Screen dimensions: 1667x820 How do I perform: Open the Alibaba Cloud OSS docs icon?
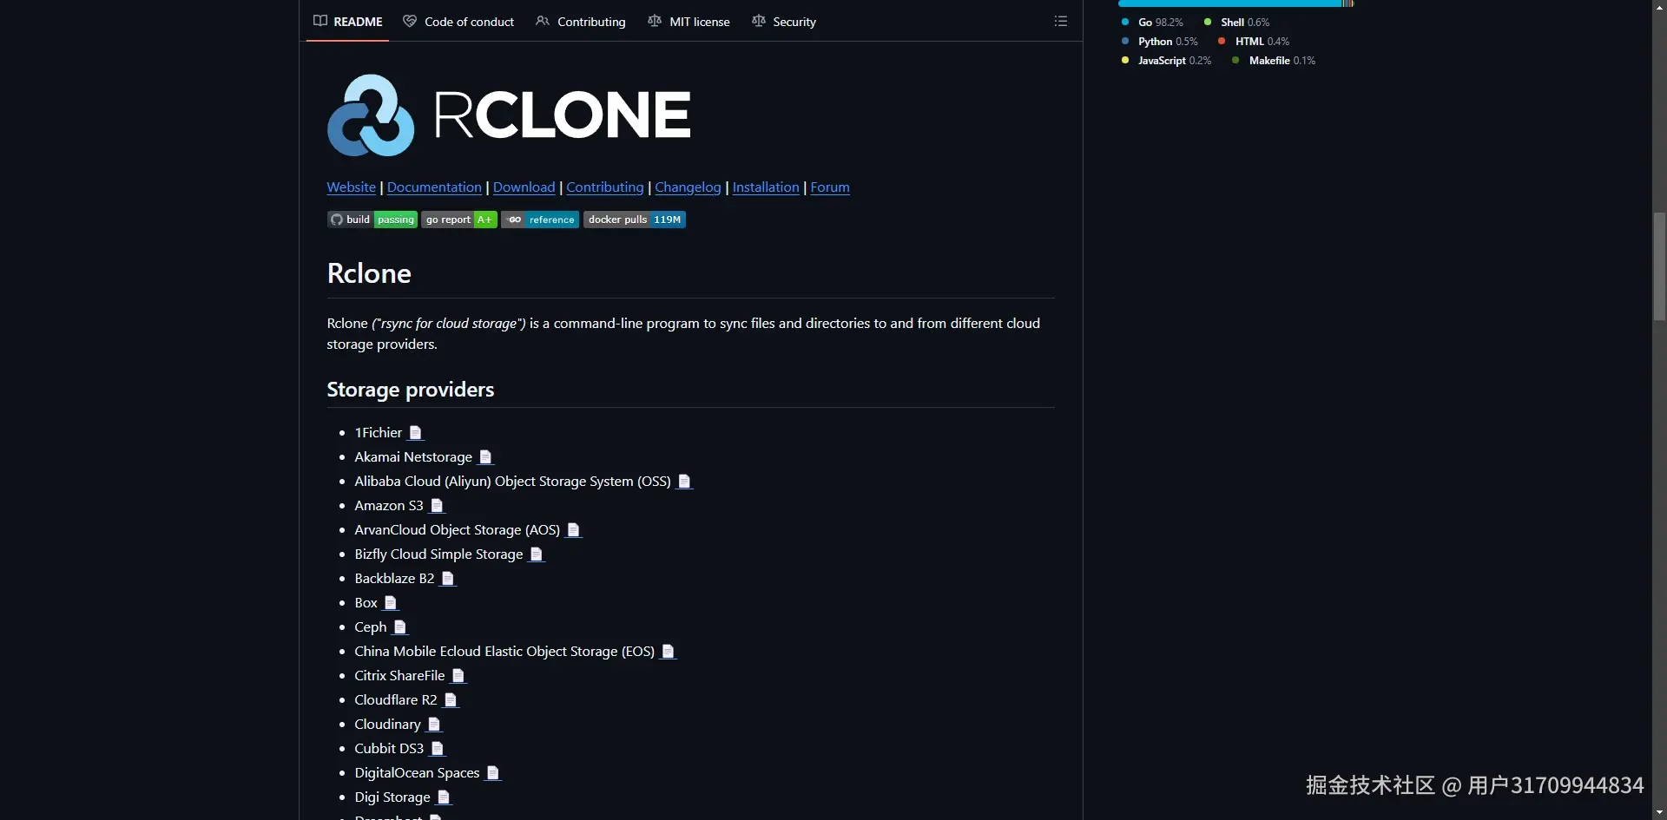(684, 482)
